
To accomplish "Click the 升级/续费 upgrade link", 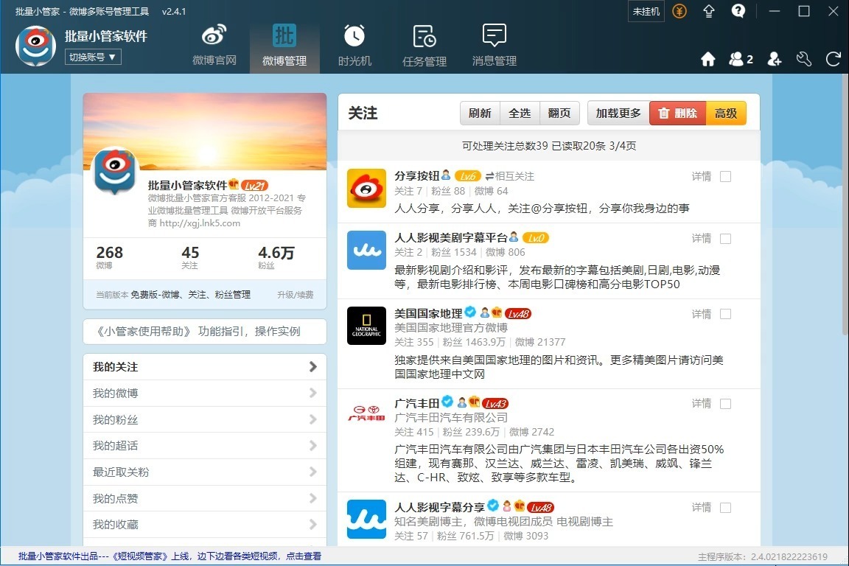I will coord(295,295).
